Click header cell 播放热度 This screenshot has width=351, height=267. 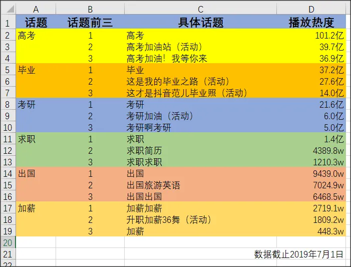(311, 22)
